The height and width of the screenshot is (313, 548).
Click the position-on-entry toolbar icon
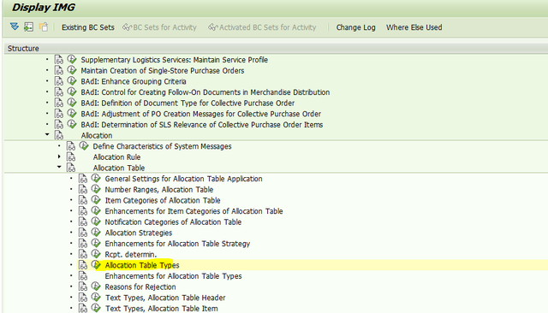28,27
